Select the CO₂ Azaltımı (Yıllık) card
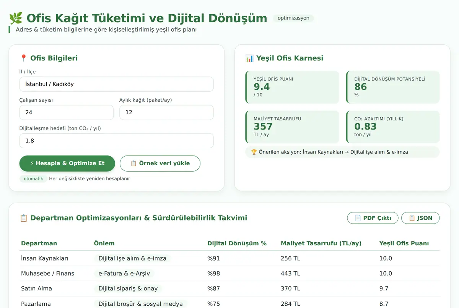The image size is (459, 308). pyautogui.click(x=393, y=127)
